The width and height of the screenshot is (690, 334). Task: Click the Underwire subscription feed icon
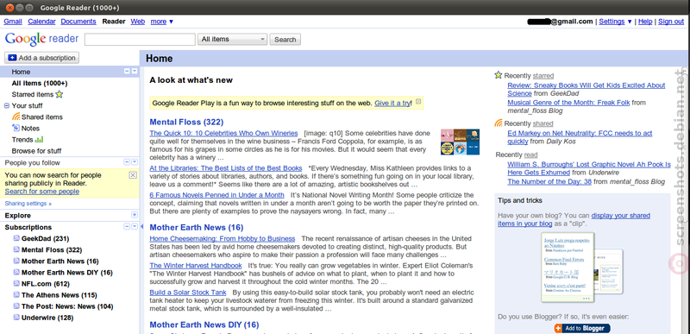click(16, 318)
